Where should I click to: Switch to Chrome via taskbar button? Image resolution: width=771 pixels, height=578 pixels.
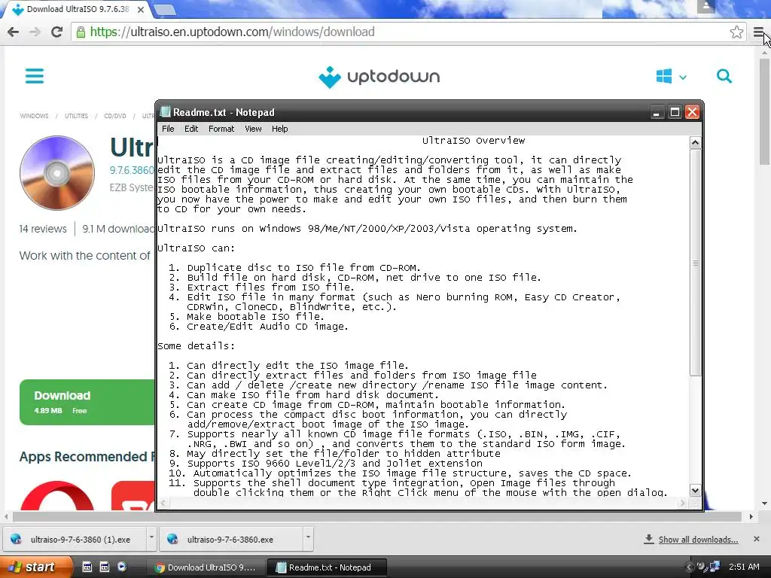point(205,567)
